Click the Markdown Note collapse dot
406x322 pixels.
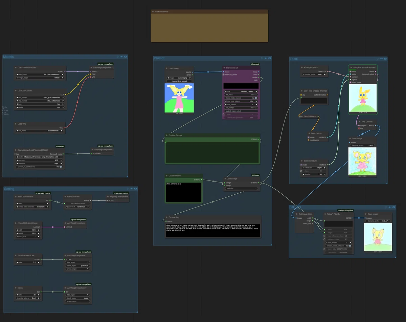(153, 12)
